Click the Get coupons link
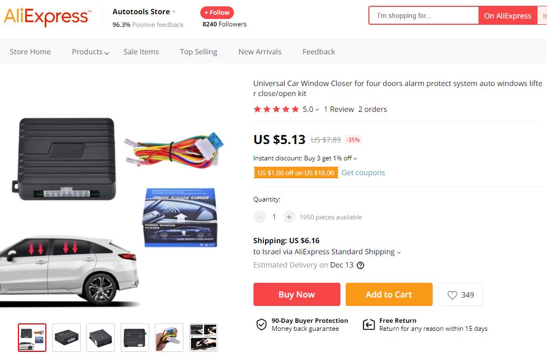 coord(363,173)
